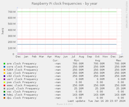Click the 'herz' vertical axis label
This screenshot has height=107, width=129.
(x=3, y=31)
